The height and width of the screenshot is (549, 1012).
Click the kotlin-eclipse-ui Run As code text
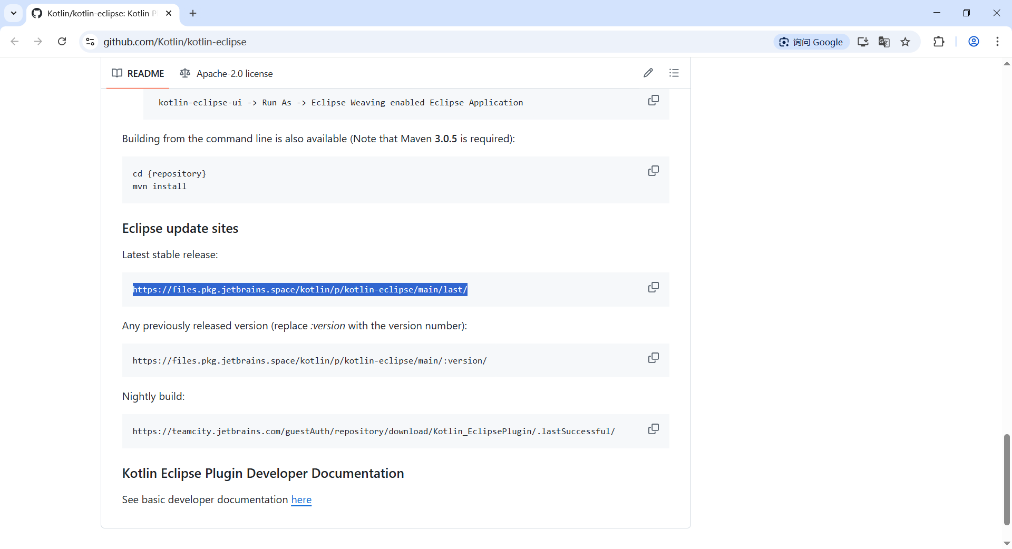(x=340, y=102)
